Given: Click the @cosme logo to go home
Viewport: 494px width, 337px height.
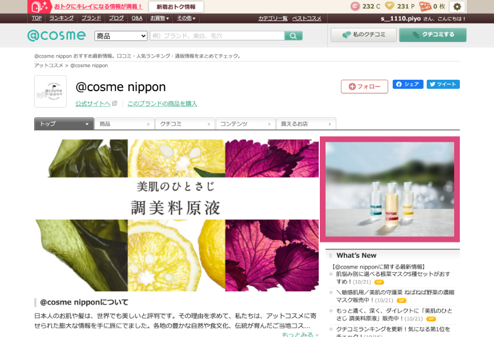Looking at the screenshot, I should (x=56, y=35).
